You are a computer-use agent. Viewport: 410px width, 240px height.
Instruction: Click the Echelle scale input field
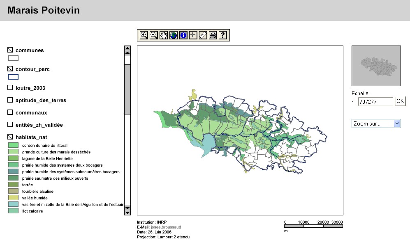point(375,101)
